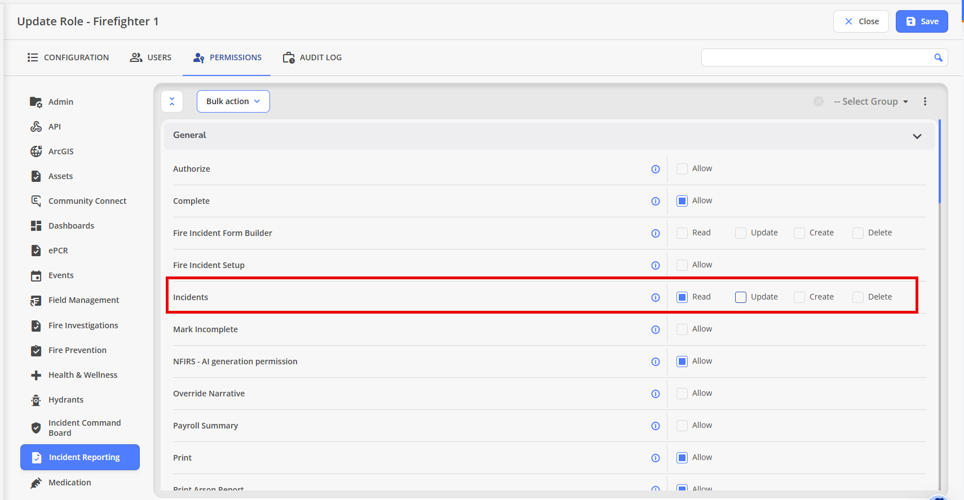Click the info icon beside Incidents
This screenshot has height=500, width=964.
click(655, 297)
